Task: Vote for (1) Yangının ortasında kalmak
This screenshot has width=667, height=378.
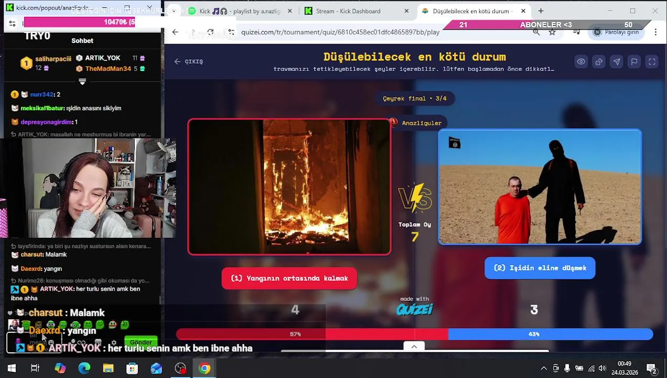Action: [x=289, y=278]
